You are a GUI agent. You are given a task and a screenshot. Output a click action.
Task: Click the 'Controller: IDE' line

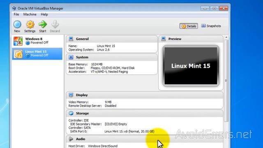[x=78, y=120]
